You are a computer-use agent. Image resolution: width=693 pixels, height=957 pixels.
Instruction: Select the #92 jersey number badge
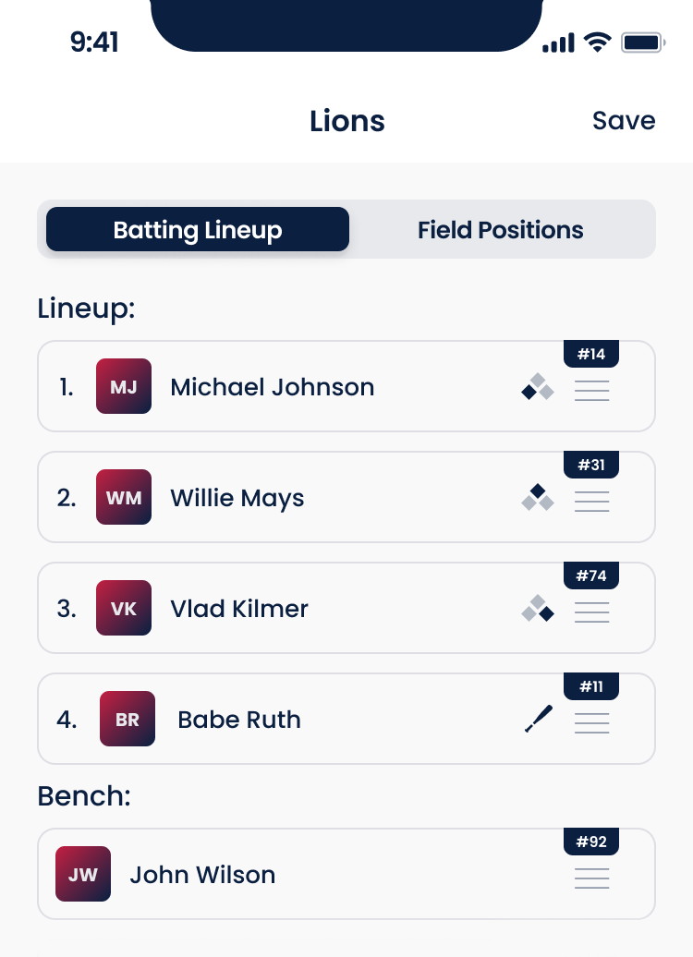pyautogui.click(x=591, y=842)
